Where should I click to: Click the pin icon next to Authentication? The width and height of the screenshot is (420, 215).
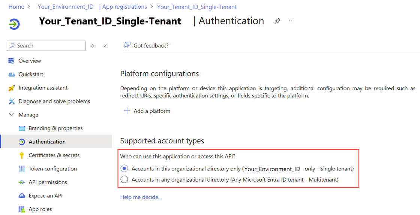[277, 21]
